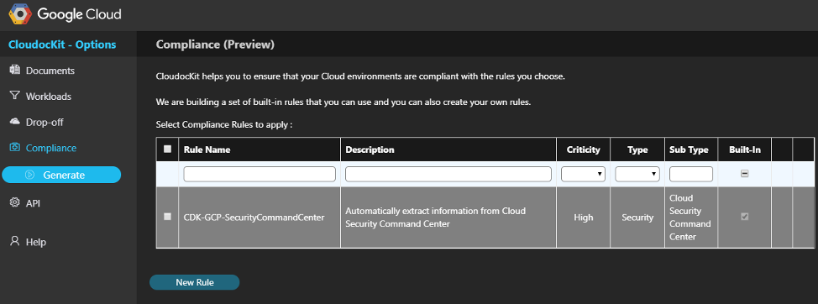Open the Type filter dropdown
Screen dimensions: 818x304
pyautogui.click(x=637, y=174)
